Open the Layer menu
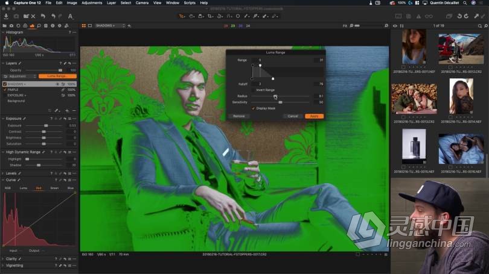The image size is (489, 274). point(111,3)
